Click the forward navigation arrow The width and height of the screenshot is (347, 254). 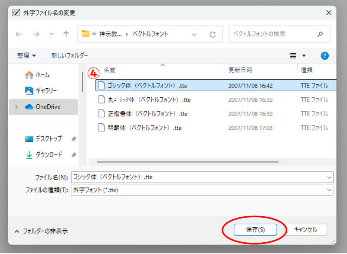(x=36, y=34)
